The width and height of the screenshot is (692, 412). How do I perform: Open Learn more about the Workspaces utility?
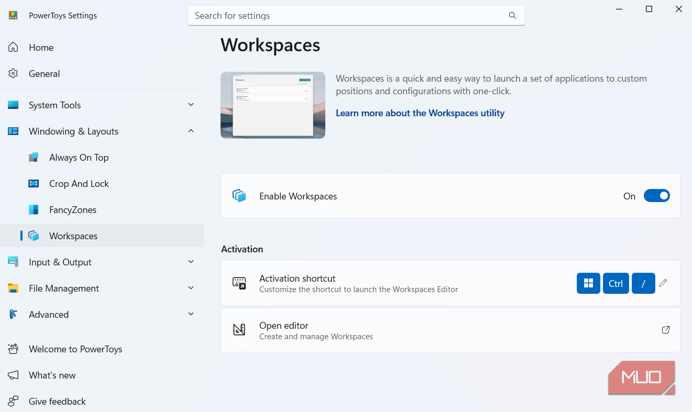click(x=420, y=113)
